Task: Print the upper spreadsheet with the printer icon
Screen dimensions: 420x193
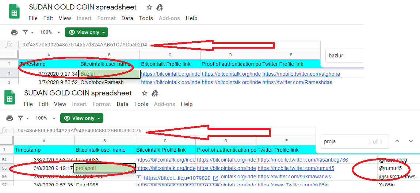Action: tap(14, 33)
